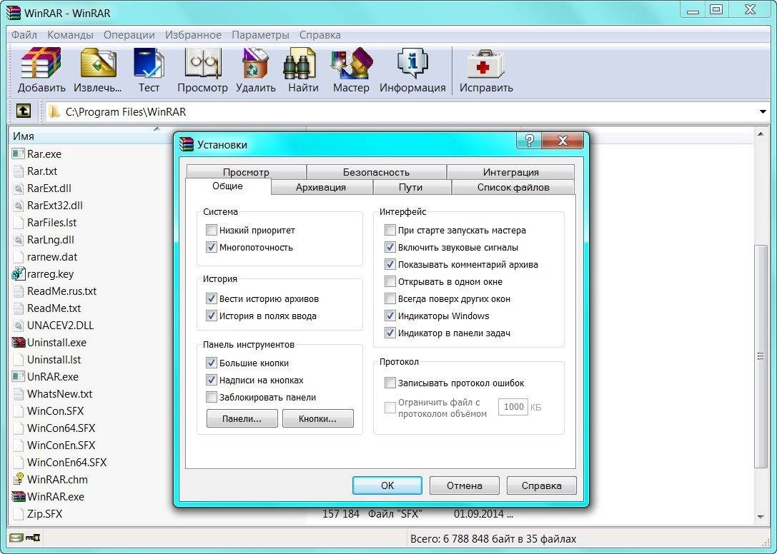Click the UNACEV2.DLL file icon
The width and height of the screenshot is (777, 554).
19,326
